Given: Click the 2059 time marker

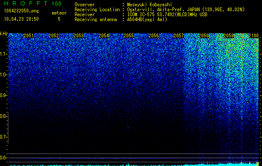Looking at the screenshot, I should tap(229, 36).
